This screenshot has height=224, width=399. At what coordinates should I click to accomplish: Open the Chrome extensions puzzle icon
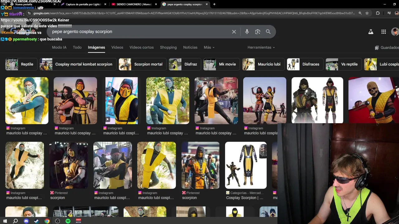(378, 13)
